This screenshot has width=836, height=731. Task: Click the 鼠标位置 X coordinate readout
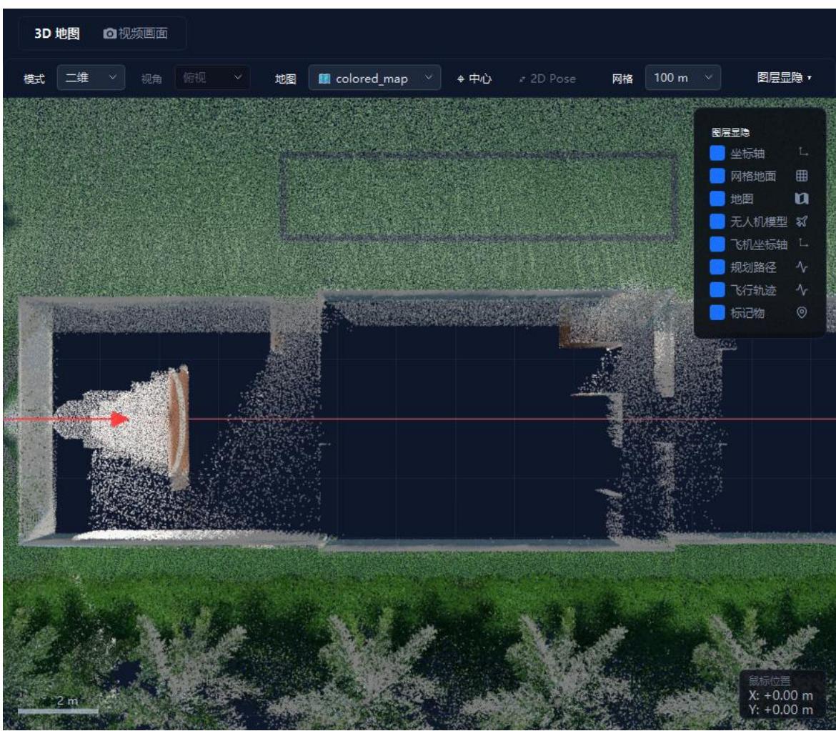780,696
